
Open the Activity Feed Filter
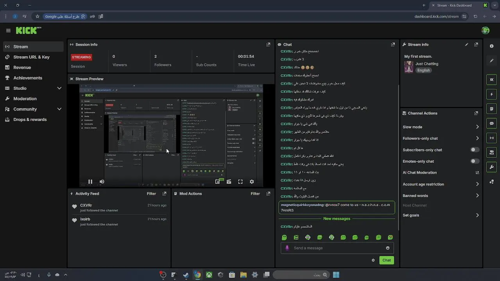point(151,194)
